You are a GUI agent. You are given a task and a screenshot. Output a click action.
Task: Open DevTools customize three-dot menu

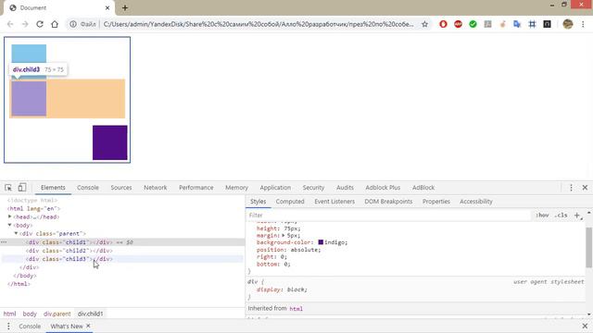(x=571, y=188)
